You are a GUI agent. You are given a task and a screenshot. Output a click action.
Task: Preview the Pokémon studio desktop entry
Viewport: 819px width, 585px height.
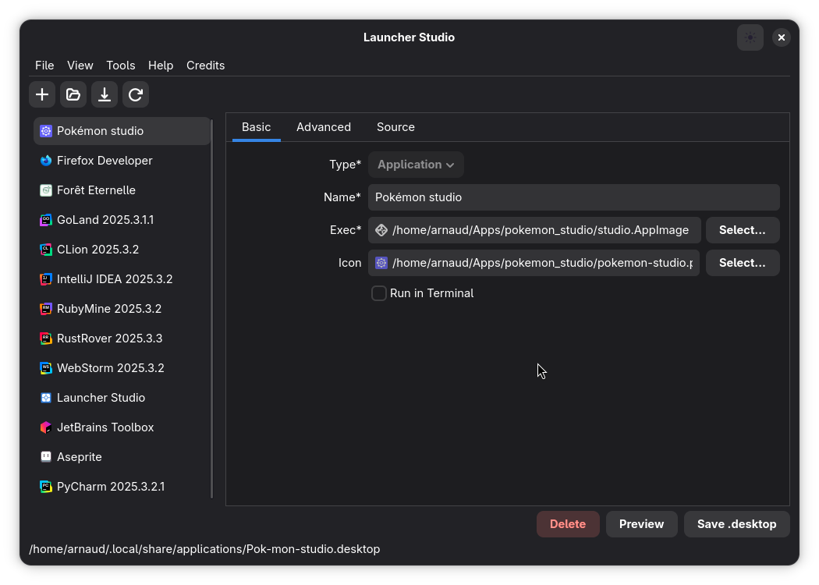pos(641,523)
